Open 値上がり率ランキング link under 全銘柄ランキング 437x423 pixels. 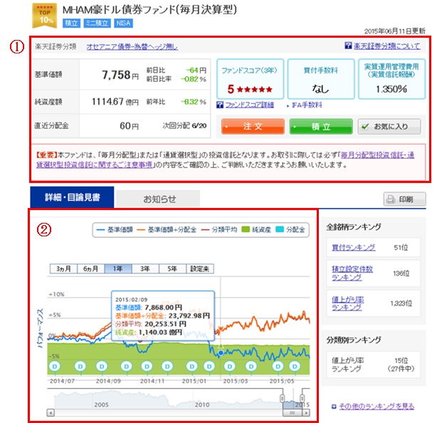[348, 303]
